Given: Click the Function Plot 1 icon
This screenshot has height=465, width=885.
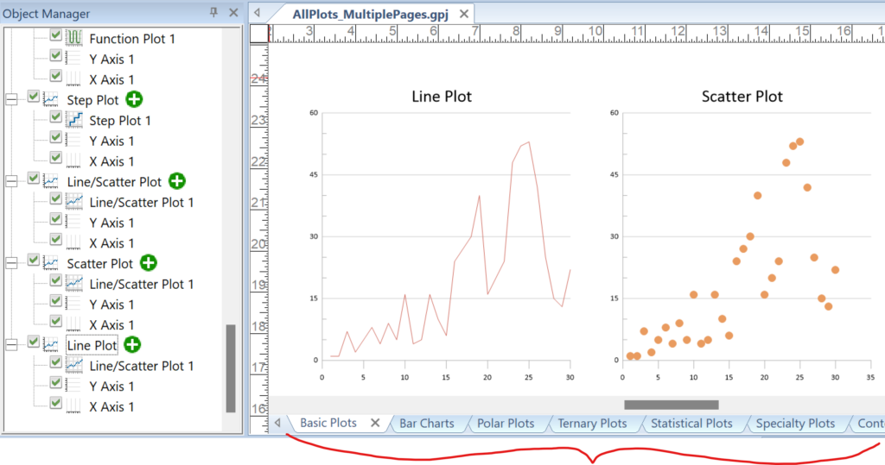Looking at the screenshot, I should [x=75, y=39].
